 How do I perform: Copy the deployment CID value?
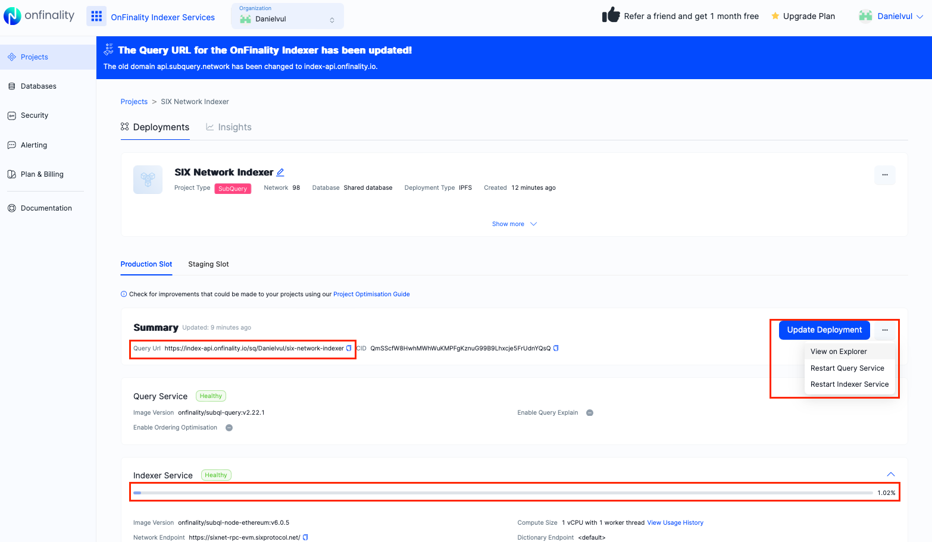556,349
